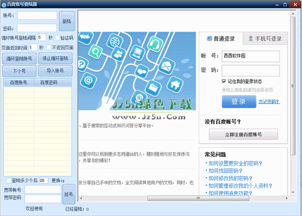Click the 登陆 login button

coord(67,21)
